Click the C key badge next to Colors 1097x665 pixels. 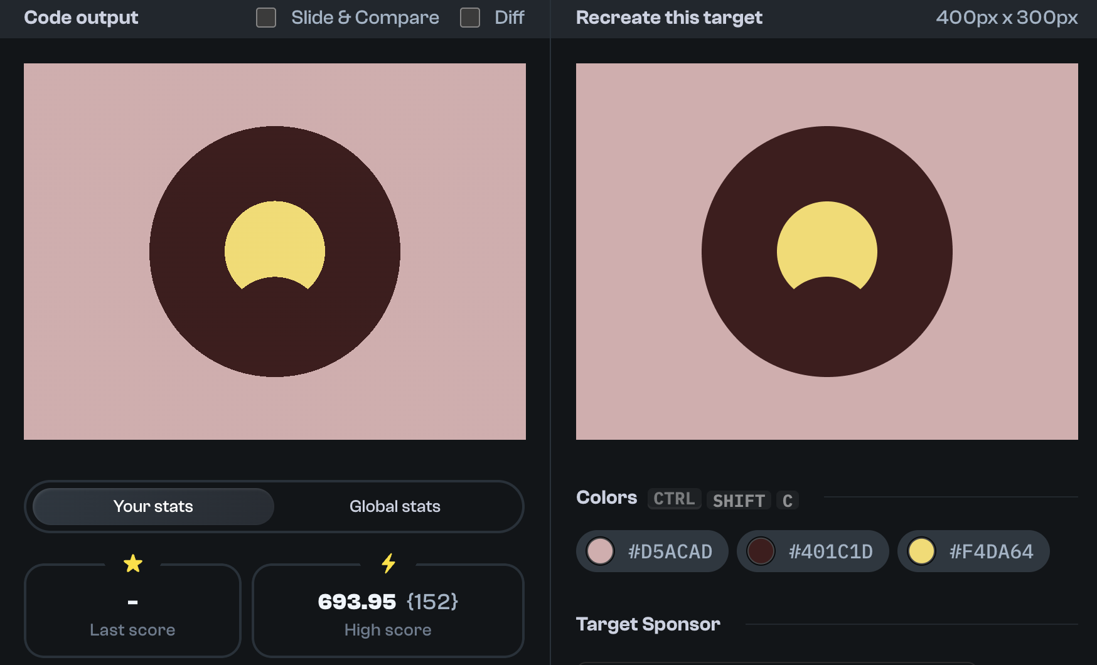click(x=788, y=501)
